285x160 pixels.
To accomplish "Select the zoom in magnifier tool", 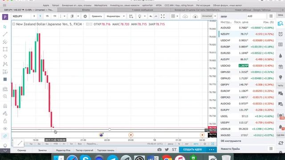I will tap(5, 96).
